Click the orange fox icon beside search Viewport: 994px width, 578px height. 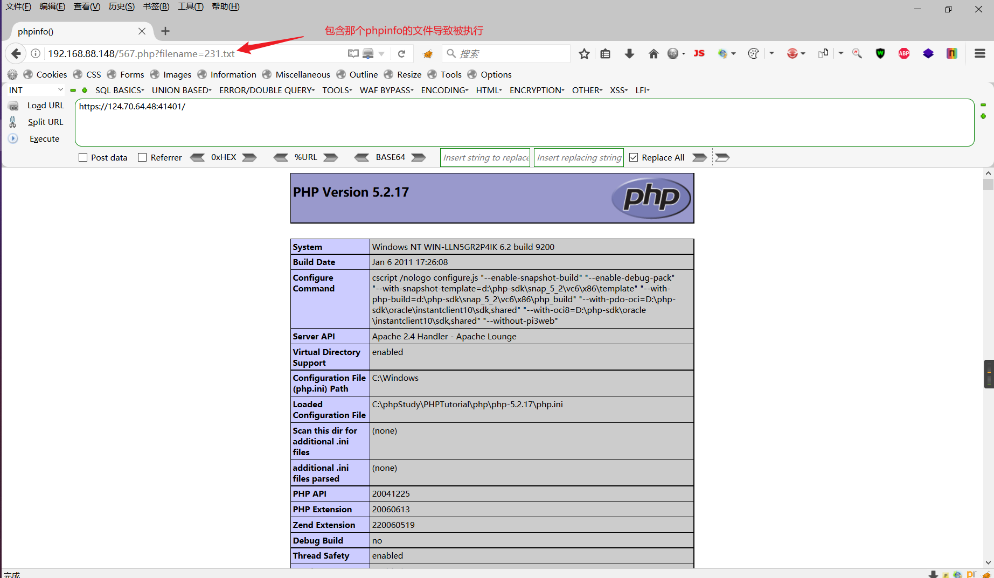click(x=428, y=53)
